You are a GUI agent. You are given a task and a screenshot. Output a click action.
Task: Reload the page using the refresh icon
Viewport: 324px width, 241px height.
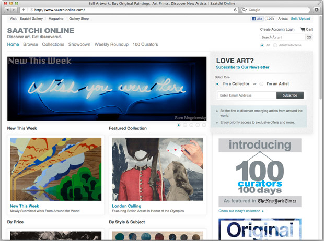[235, 10]
